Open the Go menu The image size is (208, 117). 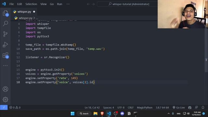coord(52,4)
